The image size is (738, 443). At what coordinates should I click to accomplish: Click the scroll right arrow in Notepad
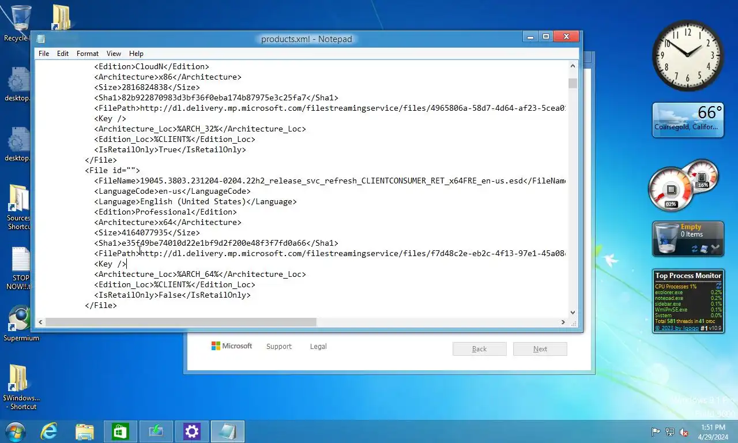563,322
